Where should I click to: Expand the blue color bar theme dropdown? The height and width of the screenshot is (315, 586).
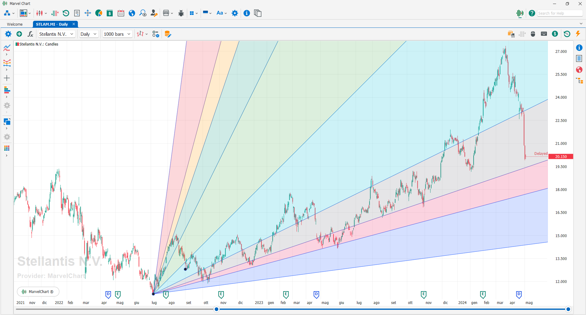[x=210, y=13]
